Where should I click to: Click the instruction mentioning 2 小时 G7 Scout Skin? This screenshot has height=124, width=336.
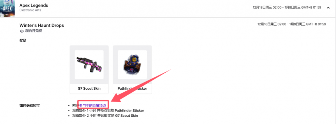105,116
